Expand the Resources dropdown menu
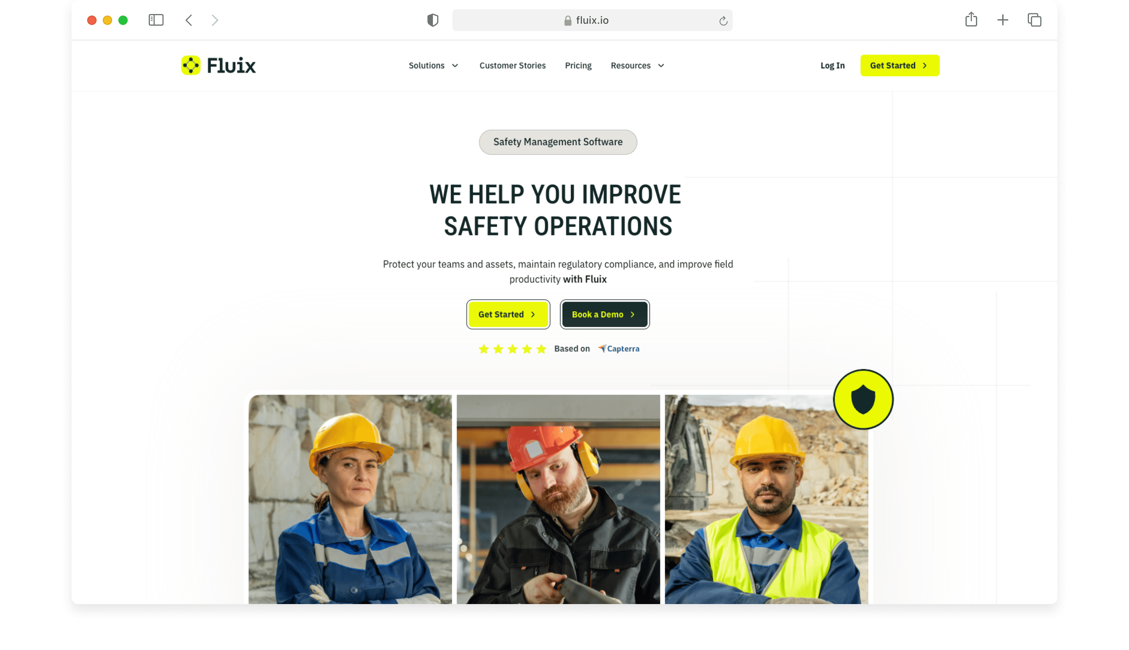This screenshot has width=1129, height=650. (x=637, y=66)
